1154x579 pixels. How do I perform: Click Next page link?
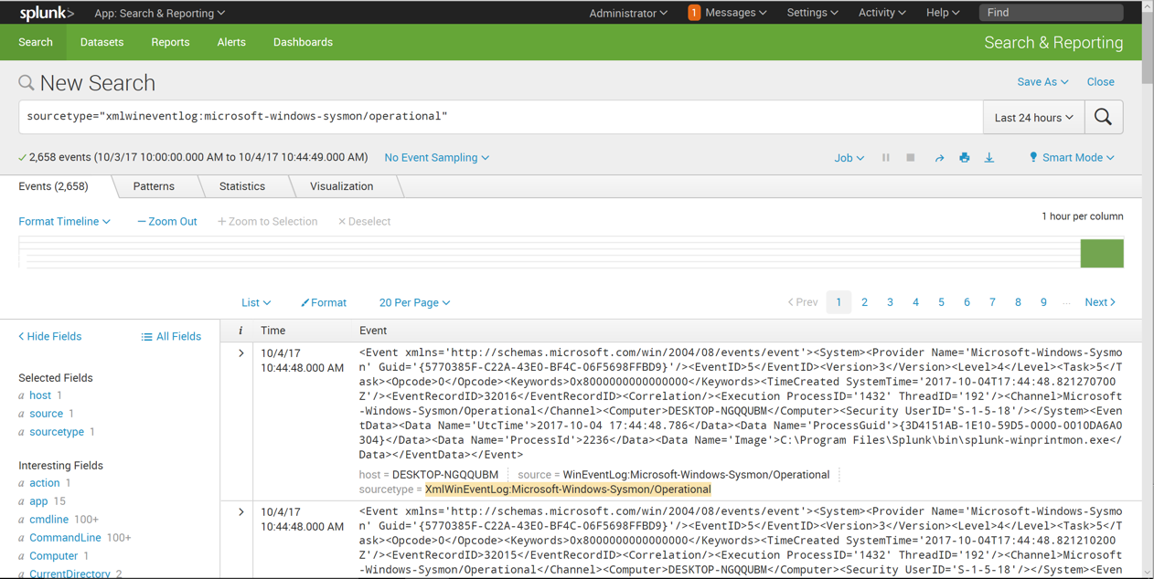(x=1100, y=302)
